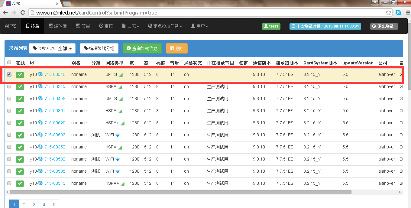Click the Skype icon beside ID 715-00503

click(40, 135)
